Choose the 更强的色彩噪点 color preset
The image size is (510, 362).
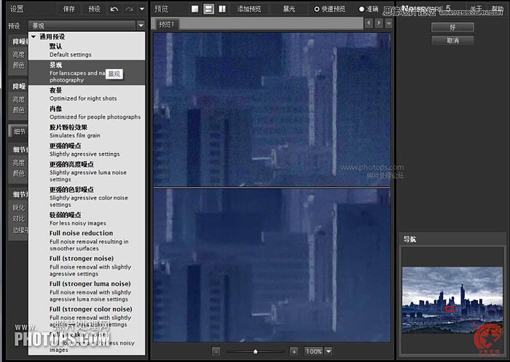[87, 197]
